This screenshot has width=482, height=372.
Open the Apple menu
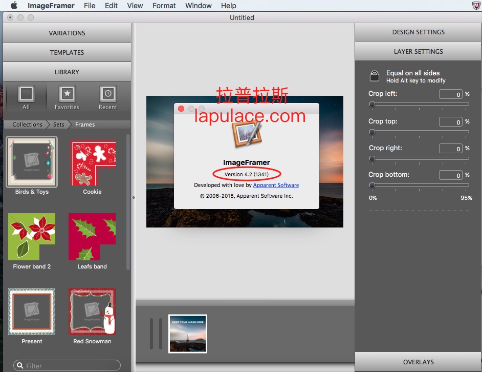(x=14, y=6)
